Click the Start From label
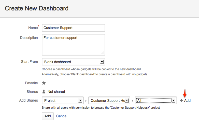 (29, 62)
